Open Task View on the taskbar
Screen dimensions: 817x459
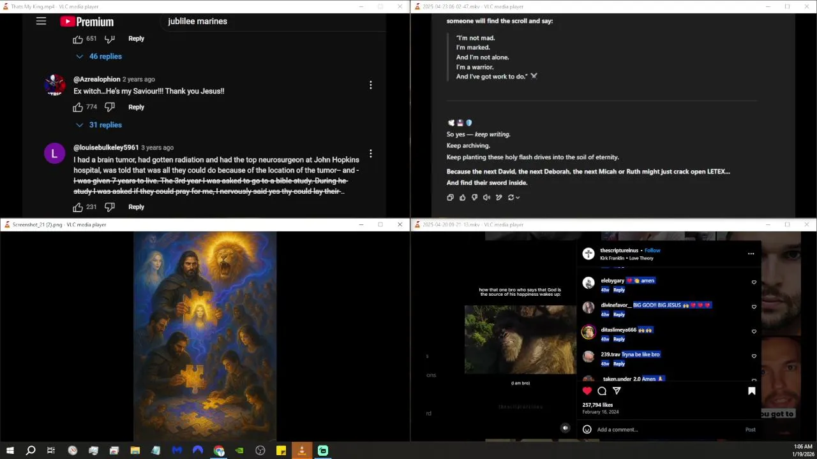pos(51,451)
